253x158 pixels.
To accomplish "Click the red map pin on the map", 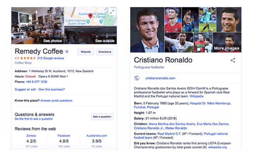I will 90,16.
